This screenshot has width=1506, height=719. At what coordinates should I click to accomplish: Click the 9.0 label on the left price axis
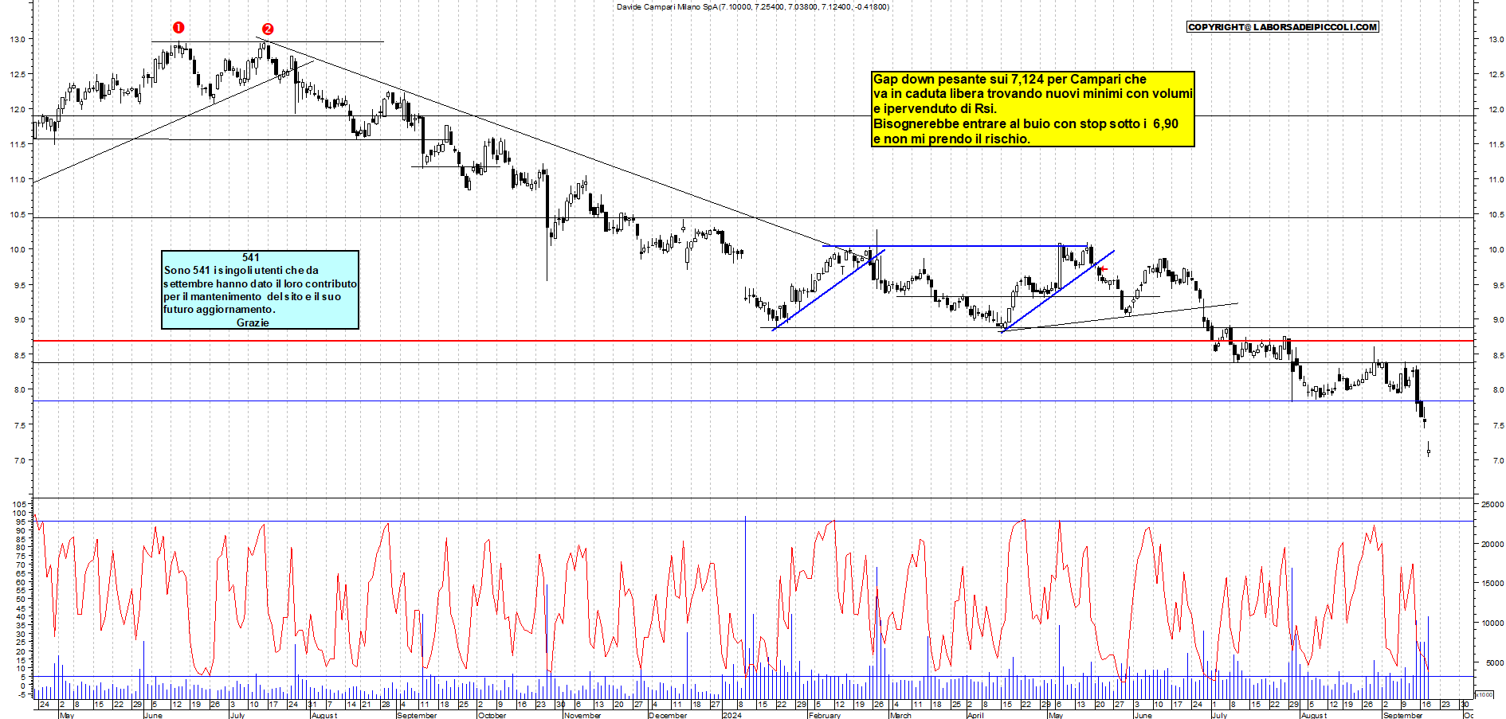pyautogui.click(x=19, y=319)
